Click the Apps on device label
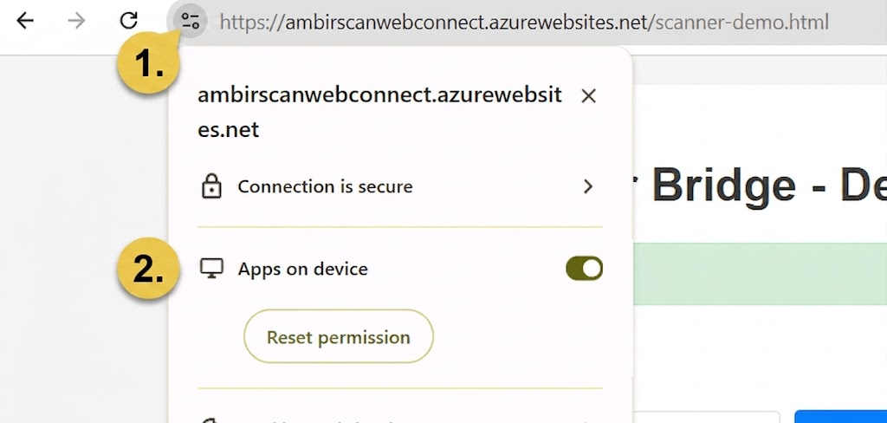This screenshot has height=423, width=887. pyautogui.click(x=302, y=269)
